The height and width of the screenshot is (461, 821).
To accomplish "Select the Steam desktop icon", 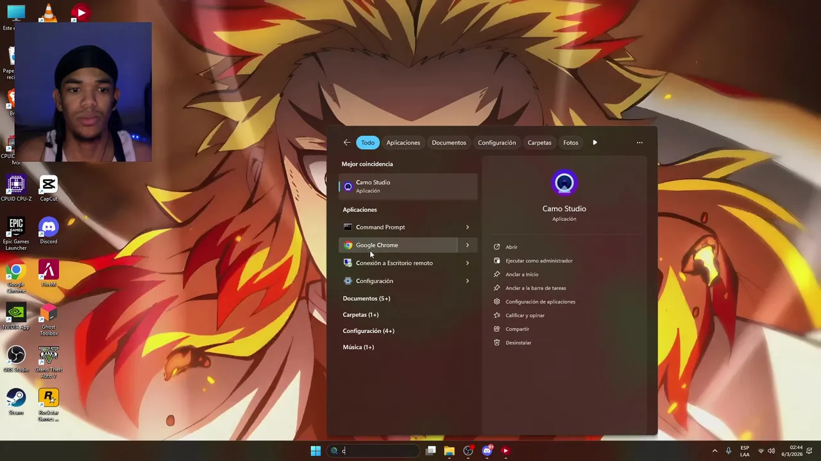I will click(x=16, y=403).
